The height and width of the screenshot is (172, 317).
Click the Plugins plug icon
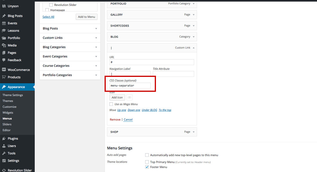[4, 139]
